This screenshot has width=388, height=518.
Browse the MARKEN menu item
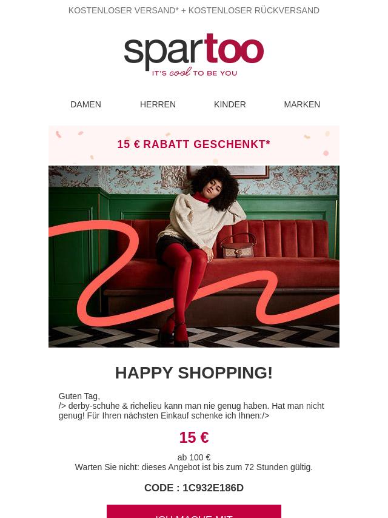tap(302, 104)
